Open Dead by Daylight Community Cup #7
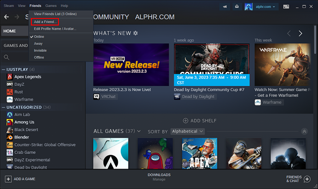The height and width of the screenshot is (189, 318). pyautogui.click(x=209, y=90)
